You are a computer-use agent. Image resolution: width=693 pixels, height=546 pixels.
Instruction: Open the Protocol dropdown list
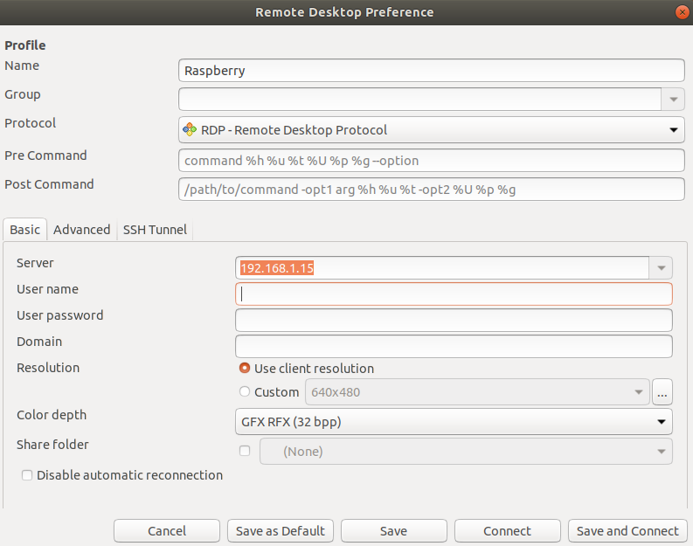coord(673,130)
